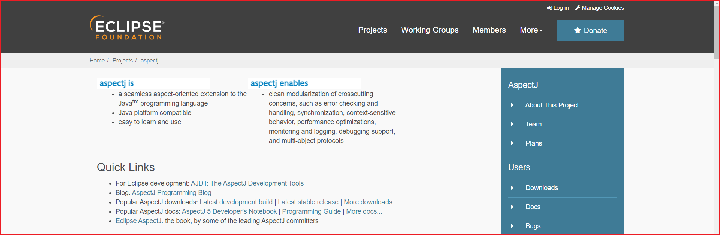Viewport: 720px width, 235px height.
Task: Click the 'aspectj enables' heading
Action: (279, 83)
